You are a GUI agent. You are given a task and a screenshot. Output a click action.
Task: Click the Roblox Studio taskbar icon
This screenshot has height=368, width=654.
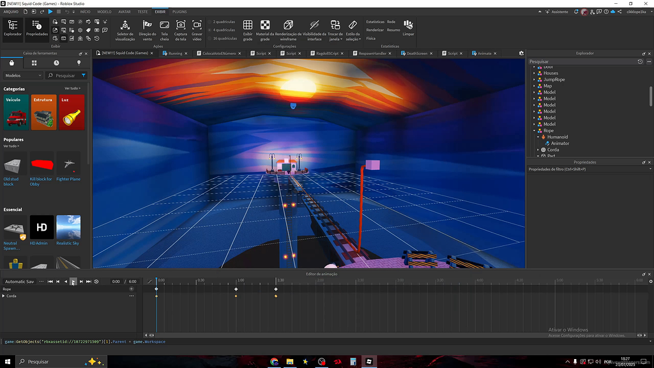(x=369, y=361)
